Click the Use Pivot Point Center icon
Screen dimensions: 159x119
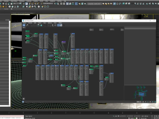(21, 4)
